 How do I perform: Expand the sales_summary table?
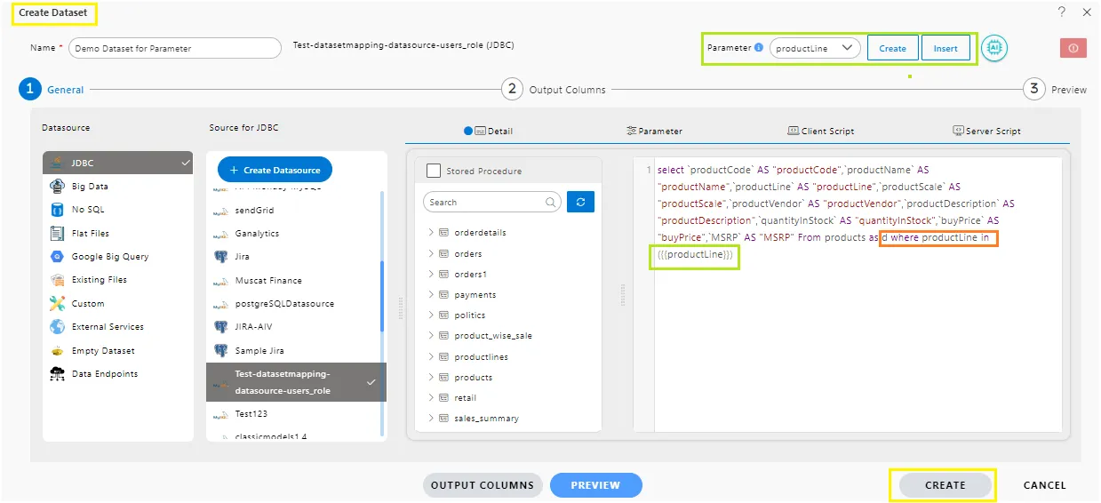(x=431, y=418)
